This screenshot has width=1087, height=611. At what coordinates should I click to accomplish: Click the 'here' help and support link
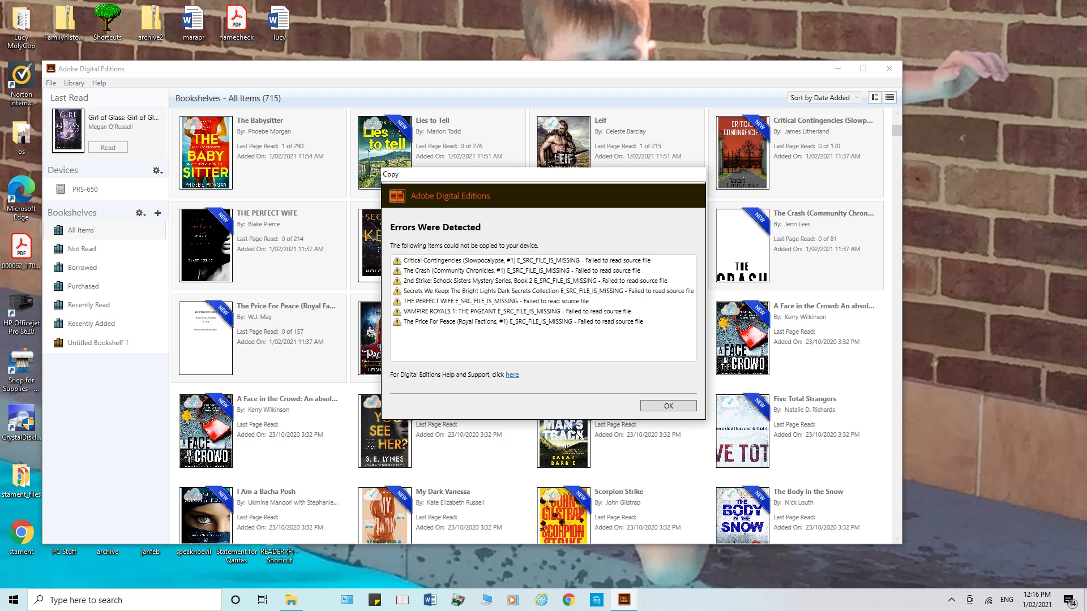click(x=512, y=375)
